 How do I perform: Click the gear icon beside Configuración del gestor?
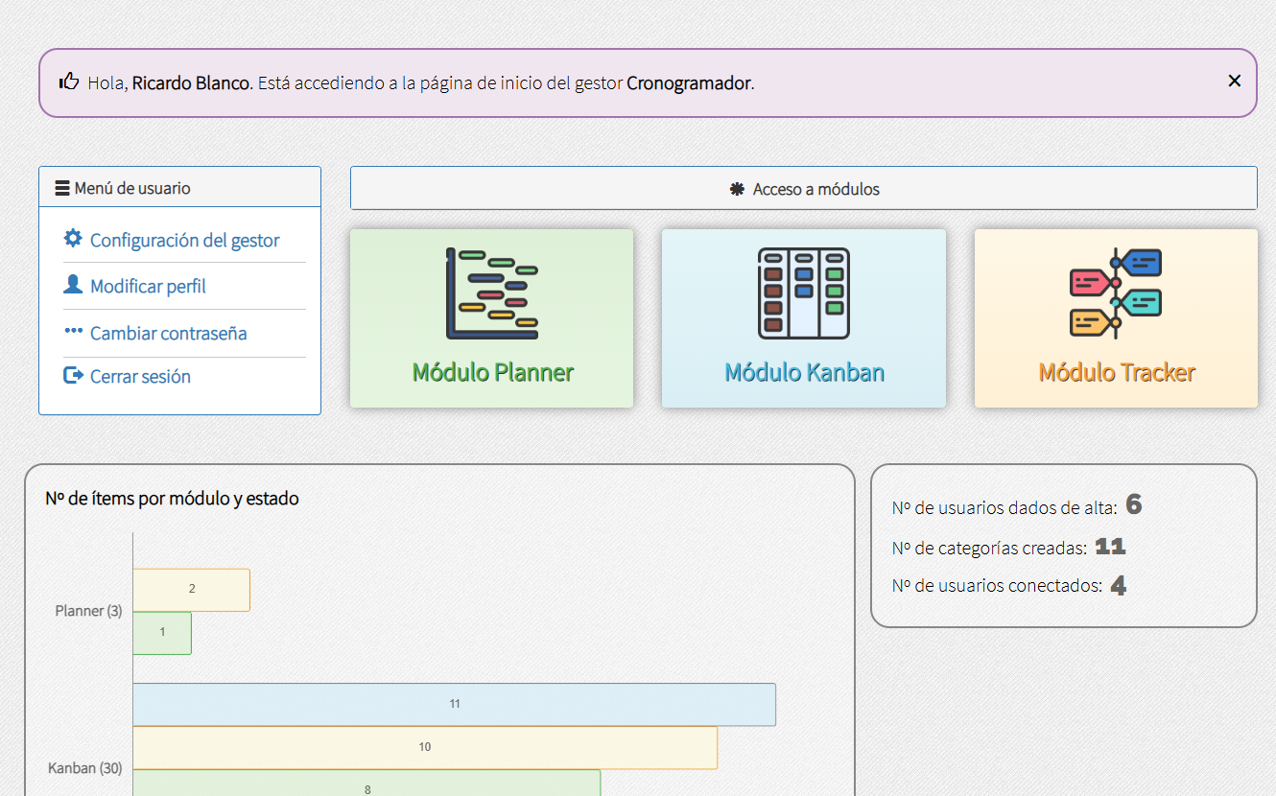pyautogui.click(x=73, y=239)
